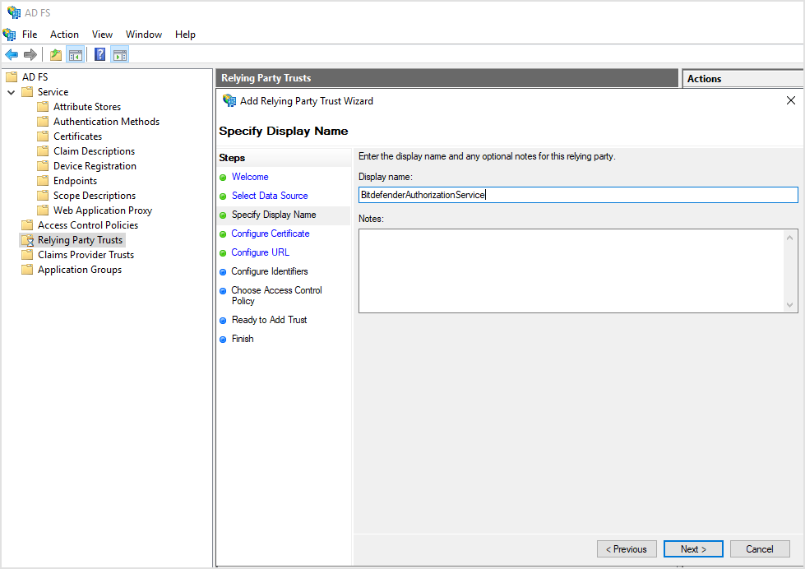805x569 pixels.
Task: Click the Endpoints folder icon
Action: (44, 180)
